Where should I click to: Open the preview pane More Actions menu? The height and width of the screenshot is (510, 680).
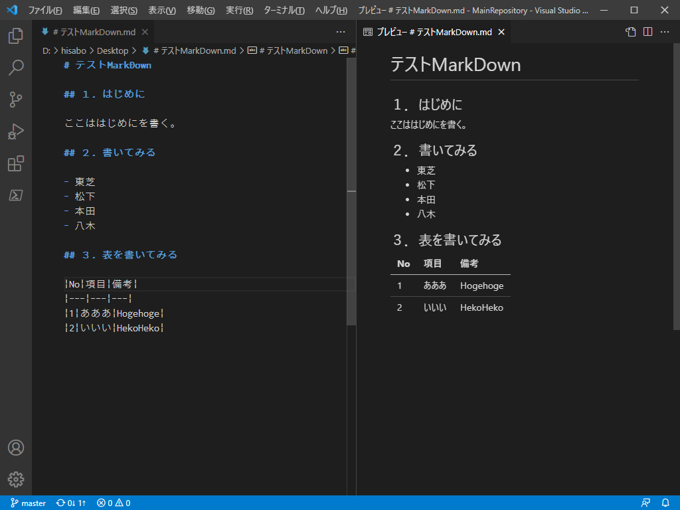(x=665, y=31)
